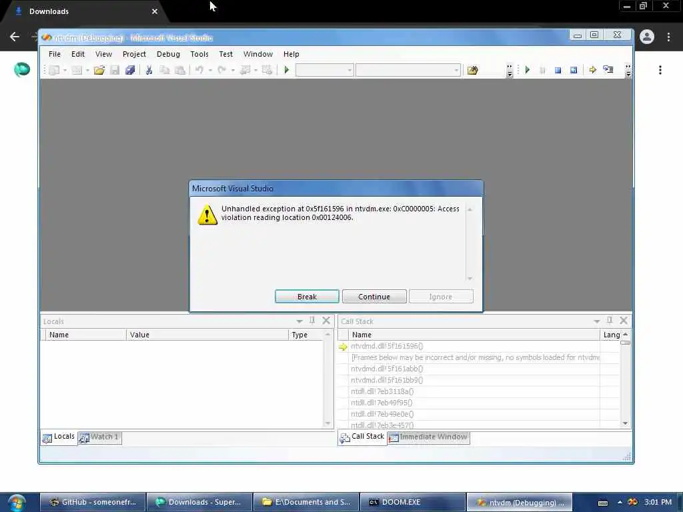683x512 pixels.
Task: Click the Windows Start orb
Action: click(17, 503)
